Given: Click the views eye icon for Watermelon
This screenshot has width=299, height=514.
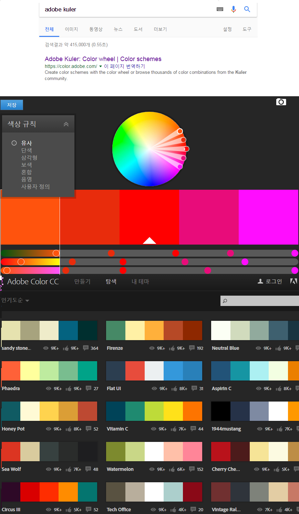Looking at the screenshot, I should point(152,469).
